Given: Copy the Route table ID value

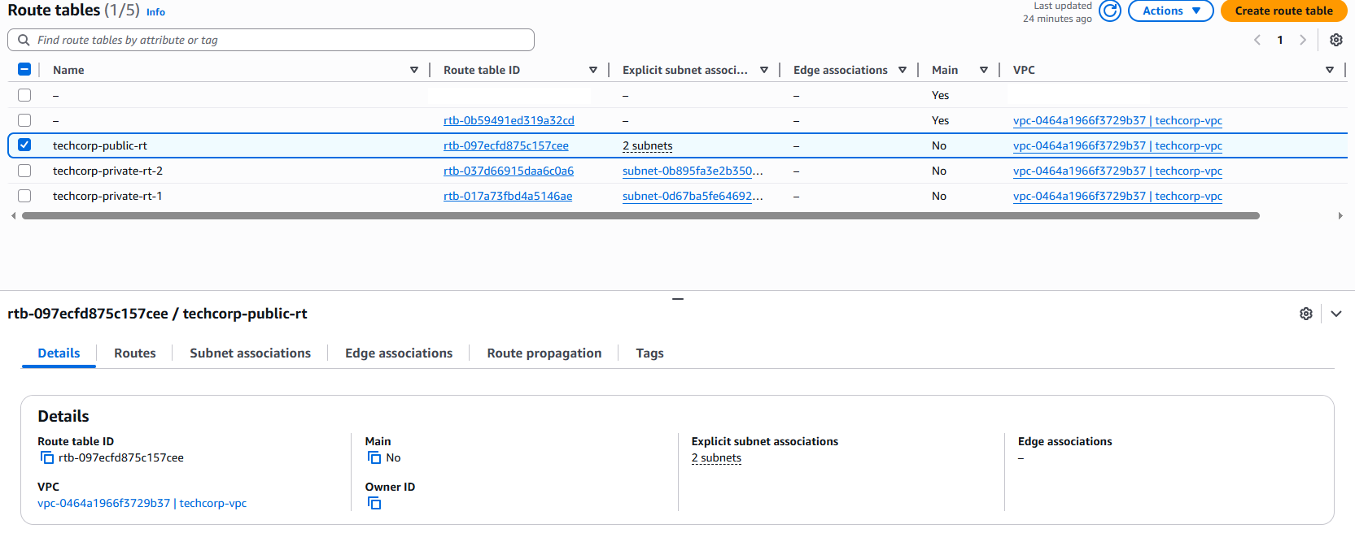Looking at the screenshot, I should pyautogui.click(x=47, y=458).
